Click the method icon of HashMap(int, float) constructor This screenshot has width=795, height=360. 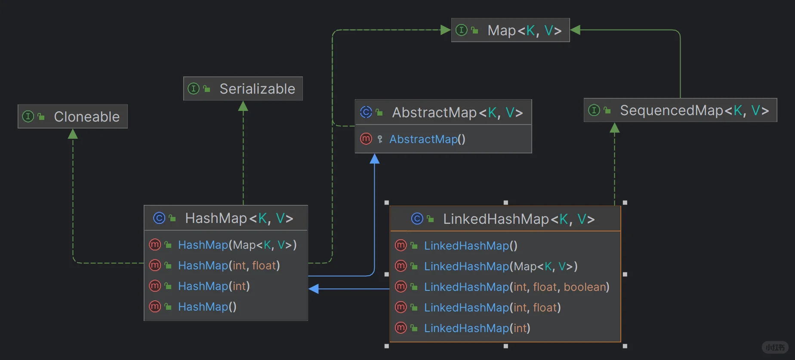[x=155, y=265]
